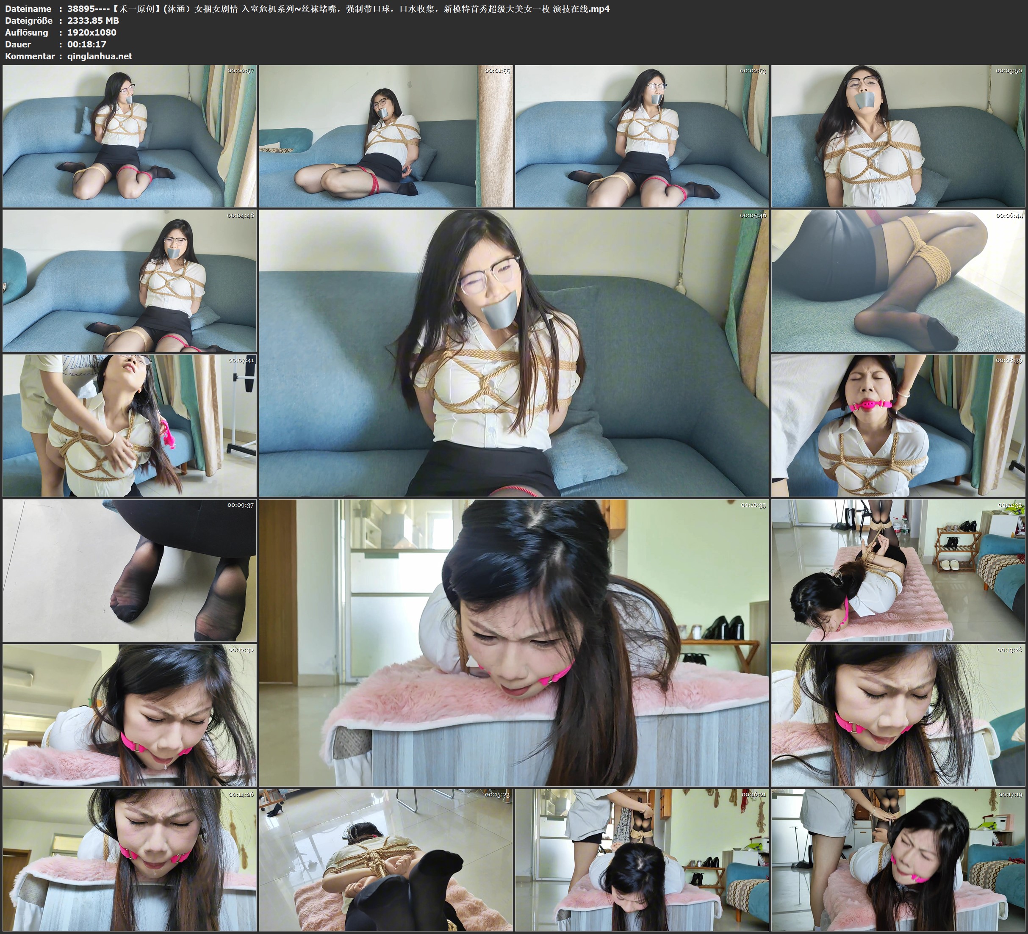Image resolution: width=1028 pixels, height=934 pixels.
Task: Click the last thumbnail at 00:17:19
Action: (x=898, y=860)
